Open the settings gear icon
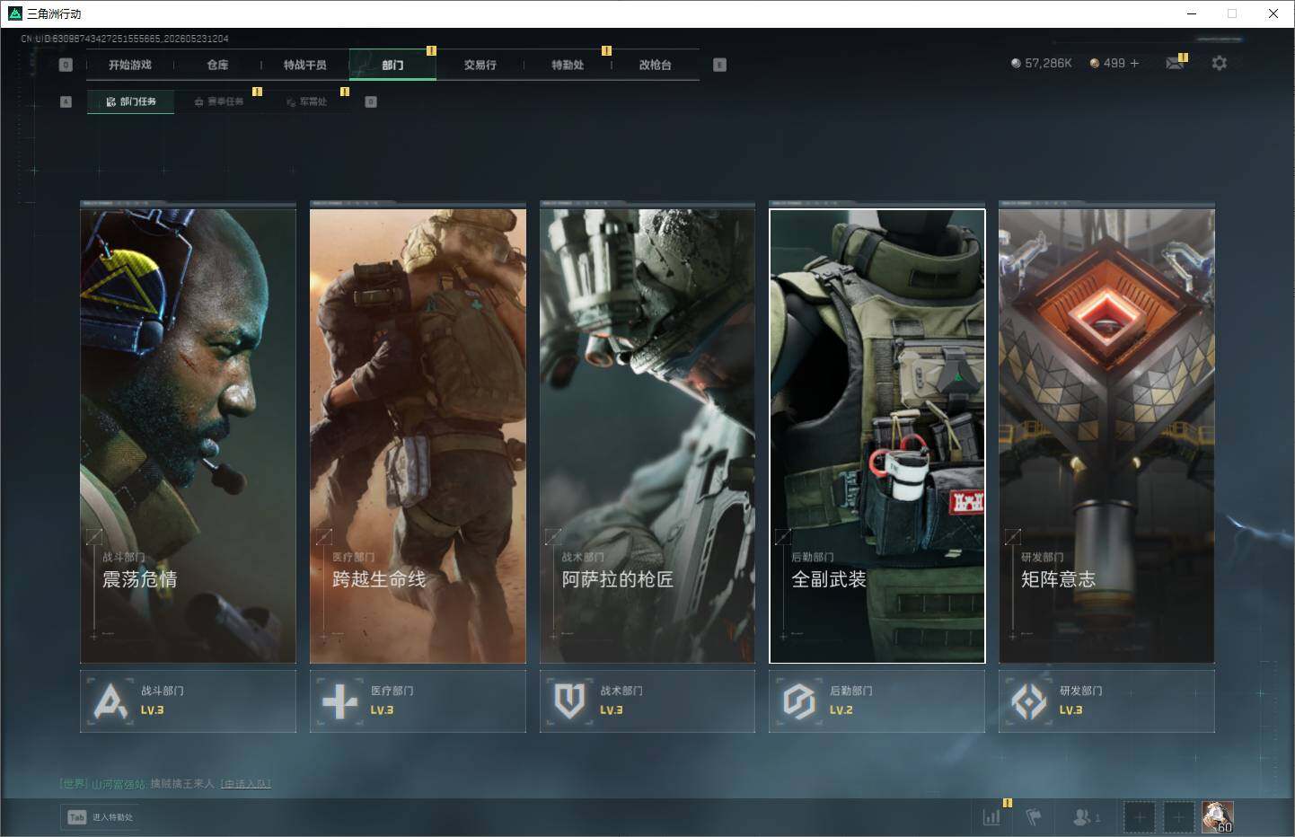This screenshot has width=1295, height=837. 1219,63
